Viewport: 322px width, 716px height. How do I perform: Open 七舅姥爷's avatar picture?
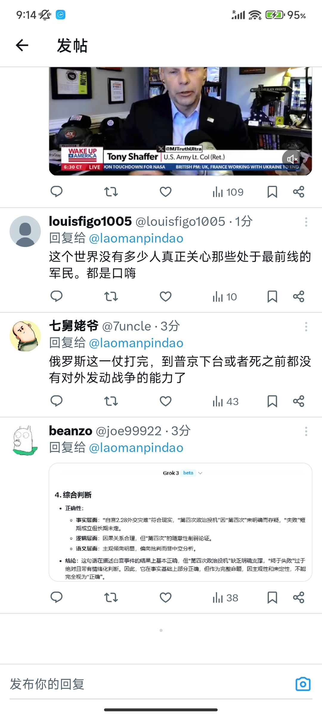[x=25, y=336]
